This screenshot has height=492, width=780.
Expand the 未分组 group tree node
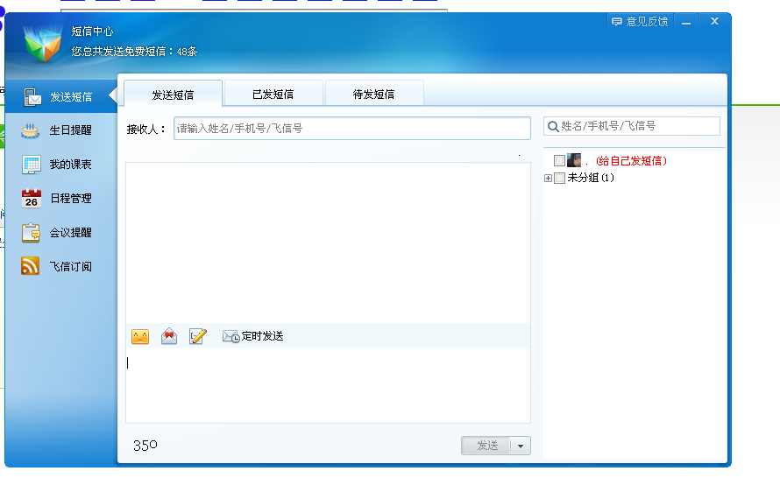click(x=548, y=178)
